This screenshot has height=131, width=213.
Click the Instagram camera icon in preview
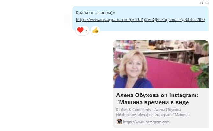click(119, 122)
